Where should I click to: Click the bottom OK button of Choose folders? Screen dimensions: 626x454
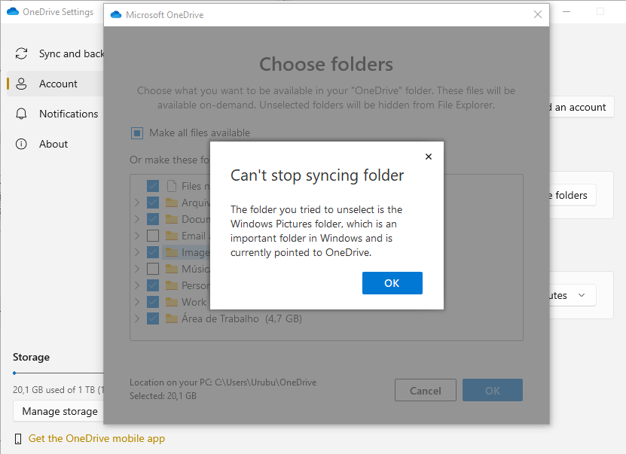tap(492, 390)
